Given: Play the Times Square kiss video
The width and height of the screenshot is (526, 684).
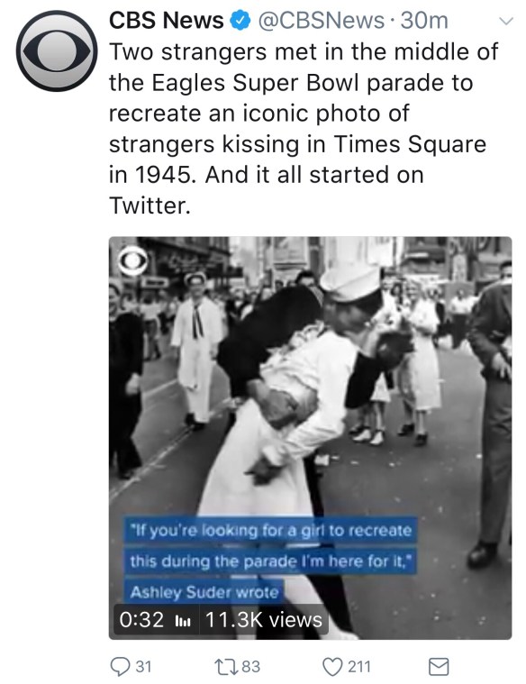Looking at the screenshot, I should coord(310,438).
